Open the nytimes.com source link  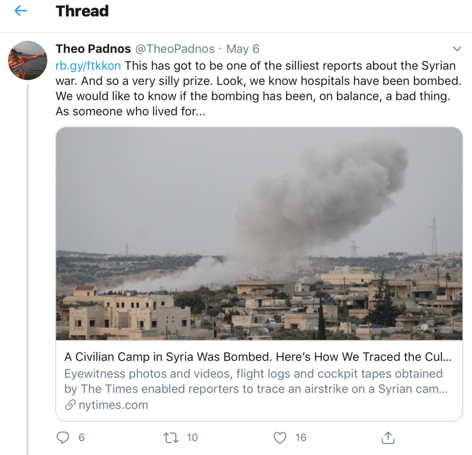tap(112, 405)
